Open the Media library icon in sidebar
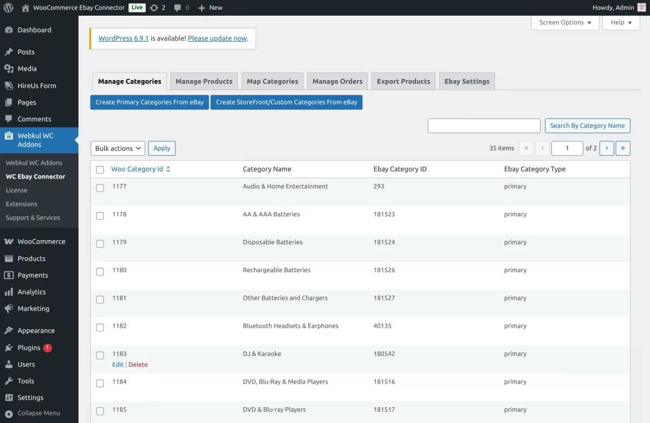The width and height of the screenshot is (650, 423). (x=9, y=69)
